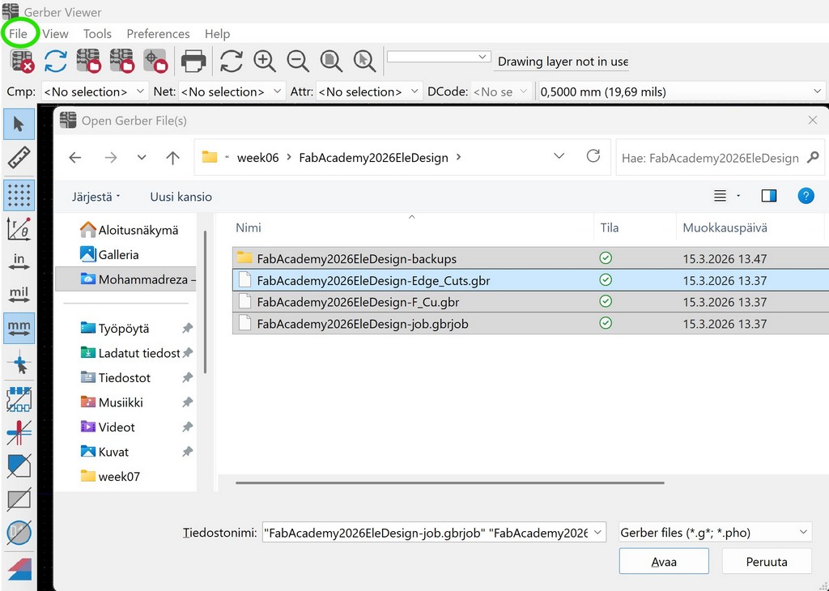The height and width of the screenshot is (591, 829).
Task: Click the Zoom to Selection icon
Action: coord(364,61)
